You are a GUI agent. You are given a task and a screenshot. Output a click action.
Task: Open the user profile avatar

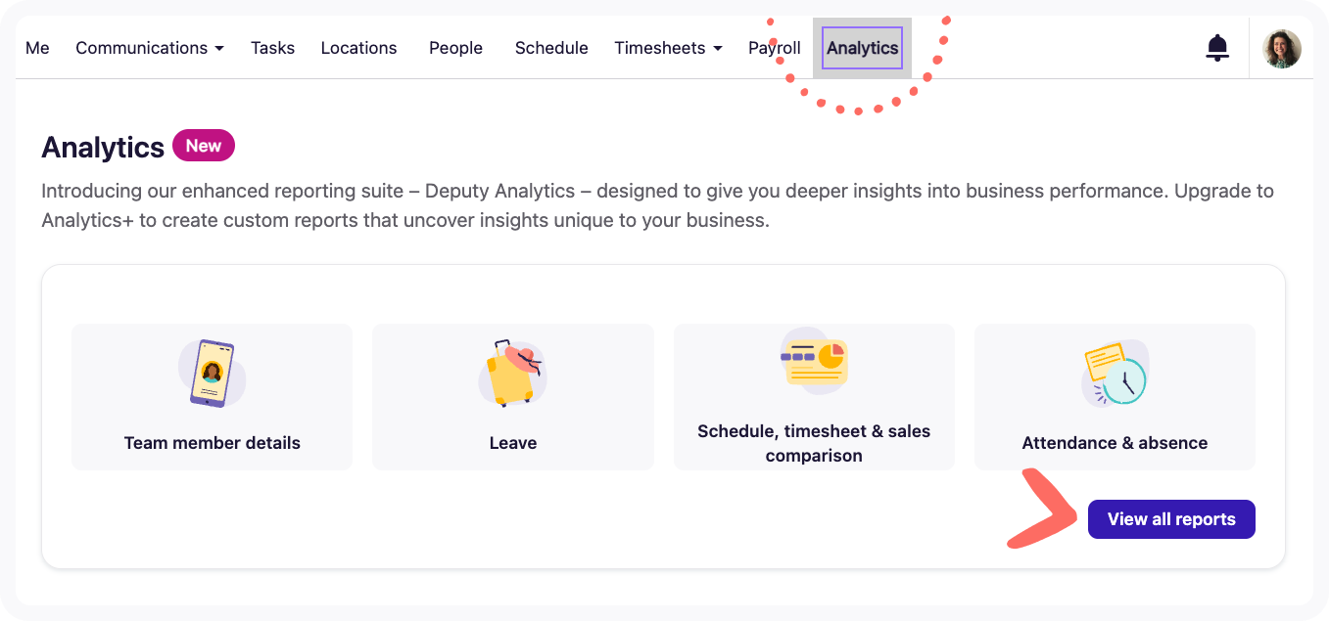point(1282,49)
